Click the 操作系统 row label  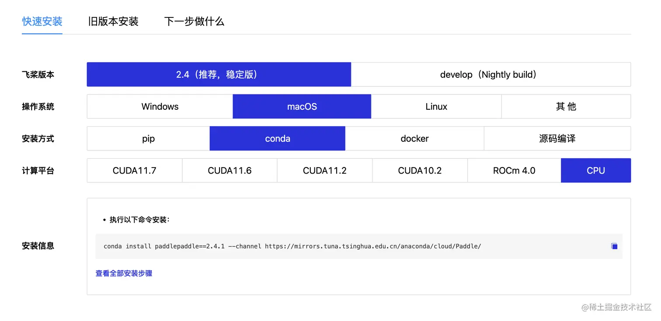point(38,107)
